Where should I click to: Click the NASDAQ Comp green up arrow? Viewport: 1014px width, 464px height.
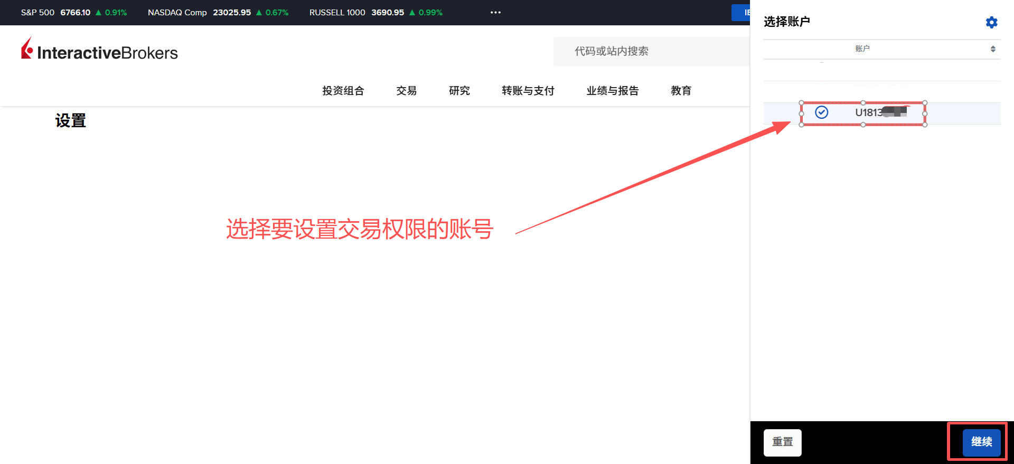pos(259,12)
